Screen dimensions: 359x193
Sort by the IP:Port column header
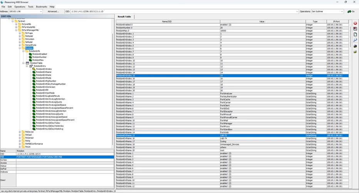[x=337, y=22]
